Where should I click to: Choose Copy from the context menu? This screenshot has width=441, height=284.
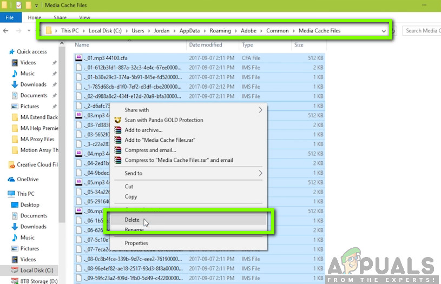(188, 197)
